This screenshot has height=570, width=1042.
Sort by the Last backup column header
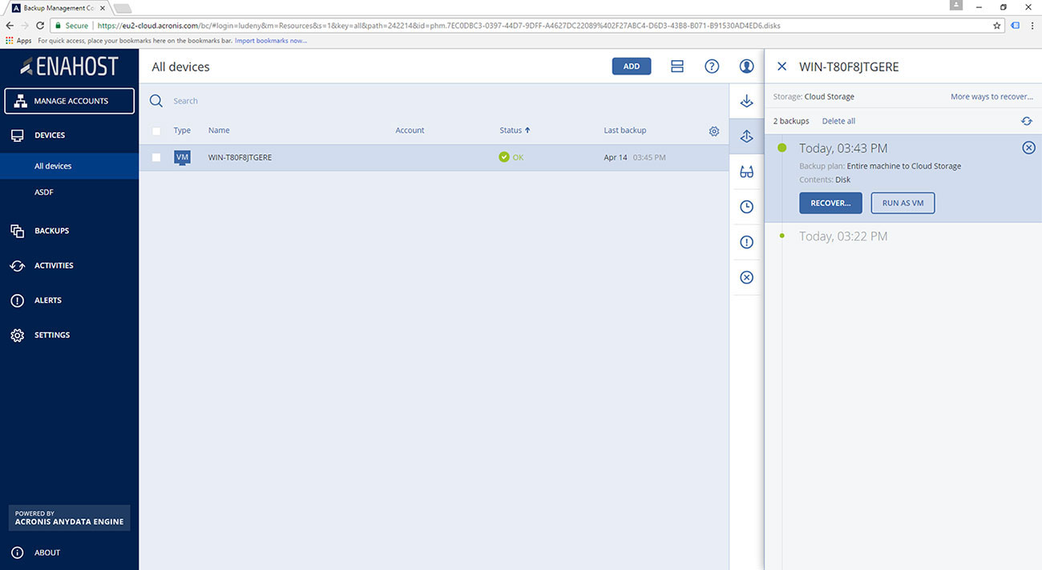point(624,130)
